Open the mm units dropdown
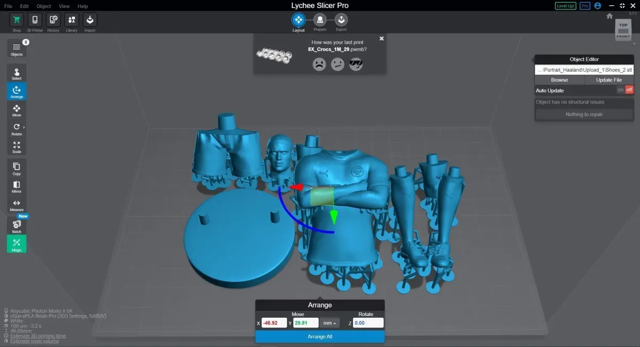This screenshot has height=347, width=640. 330,323
